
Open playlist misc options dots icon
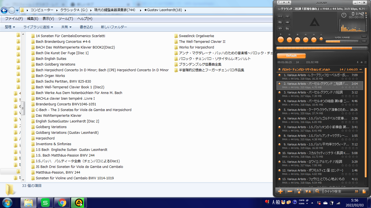point(299,191)
